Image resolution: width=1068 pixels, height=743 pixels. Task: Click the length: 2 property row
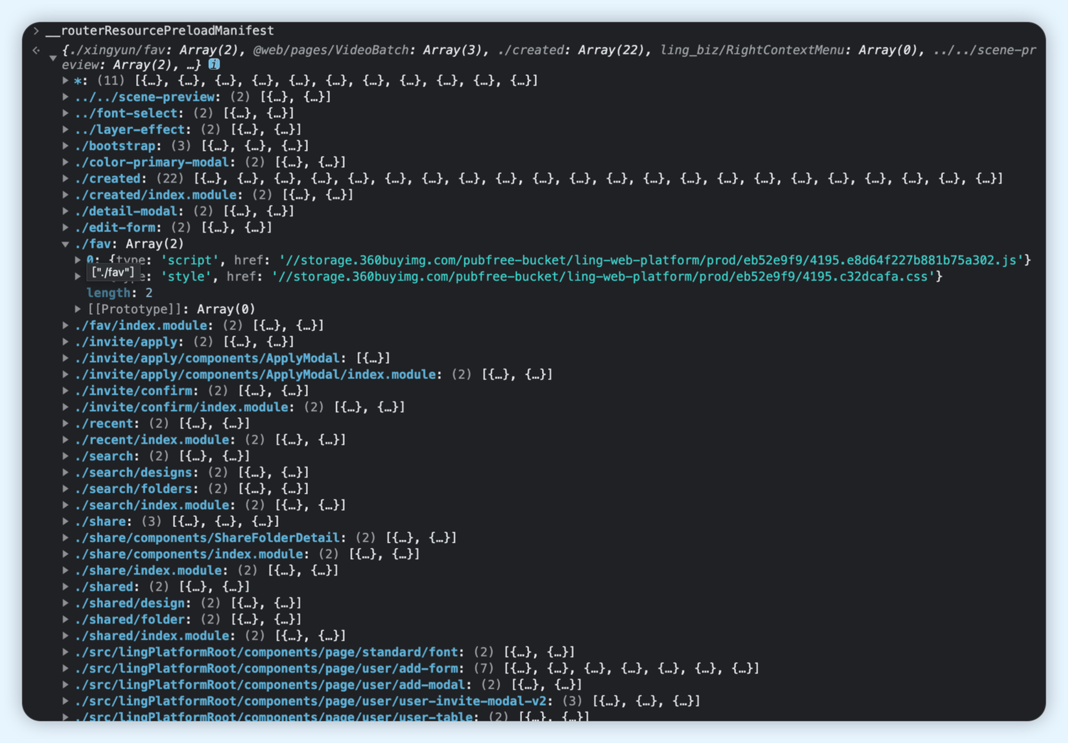point(119,293)
